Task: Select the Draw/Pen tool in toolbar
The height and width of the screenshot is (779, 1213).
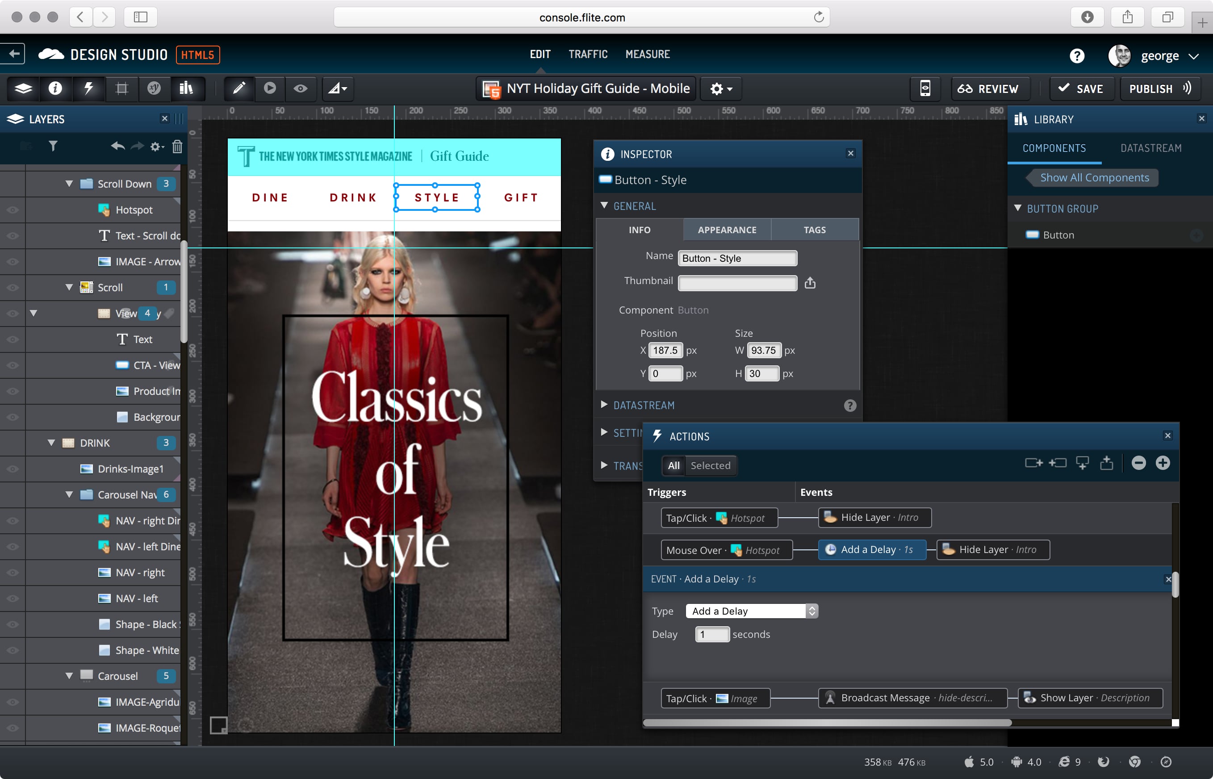Action: click(x=238, y=88)
